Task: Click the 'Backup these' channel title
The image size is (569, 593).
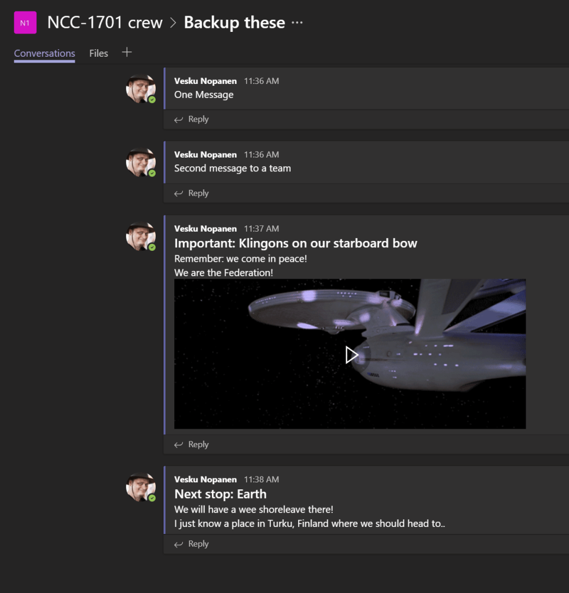Action: (x=234, y=23)
